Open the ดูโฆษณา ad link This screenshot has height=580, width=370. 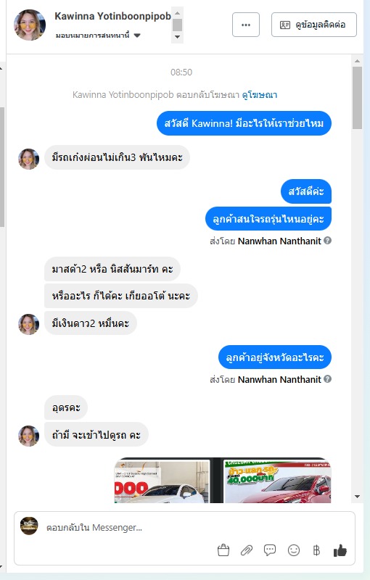[x=260, y=95]
